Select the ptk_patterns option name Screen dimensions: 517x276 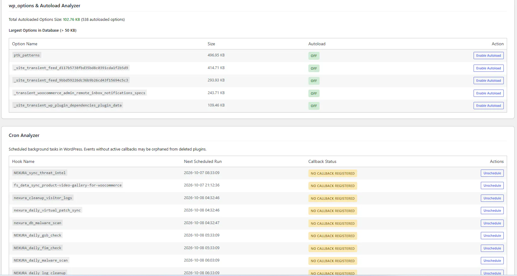coord(27,55)
